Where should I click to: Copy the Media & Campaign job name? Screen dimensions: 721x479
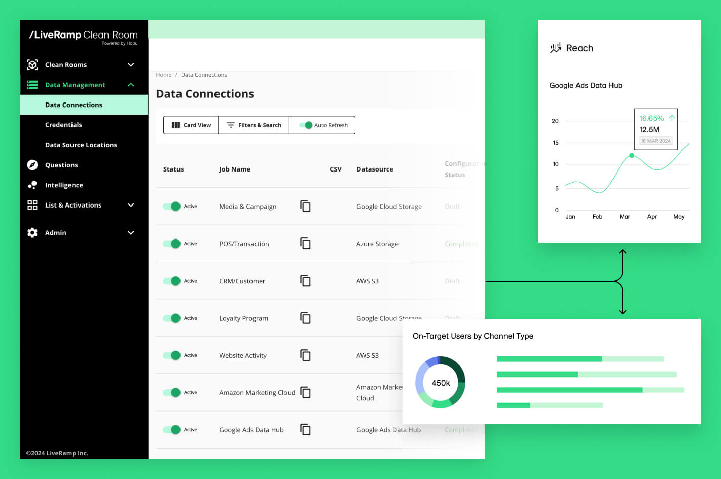[x=305, y=206]
